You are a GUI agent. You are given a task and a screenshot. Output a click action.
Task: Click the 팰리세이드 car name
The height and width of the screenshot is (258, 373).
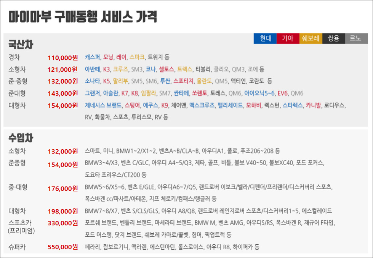pos(230,105)
